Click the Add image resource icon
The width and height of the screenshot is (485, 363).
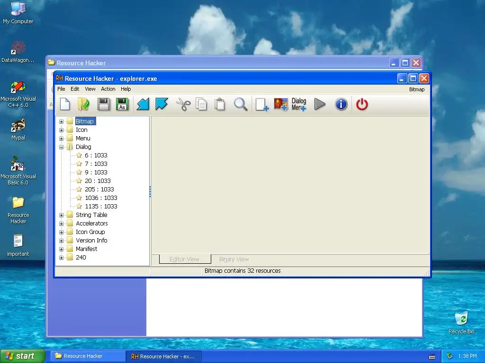point(281,104)
